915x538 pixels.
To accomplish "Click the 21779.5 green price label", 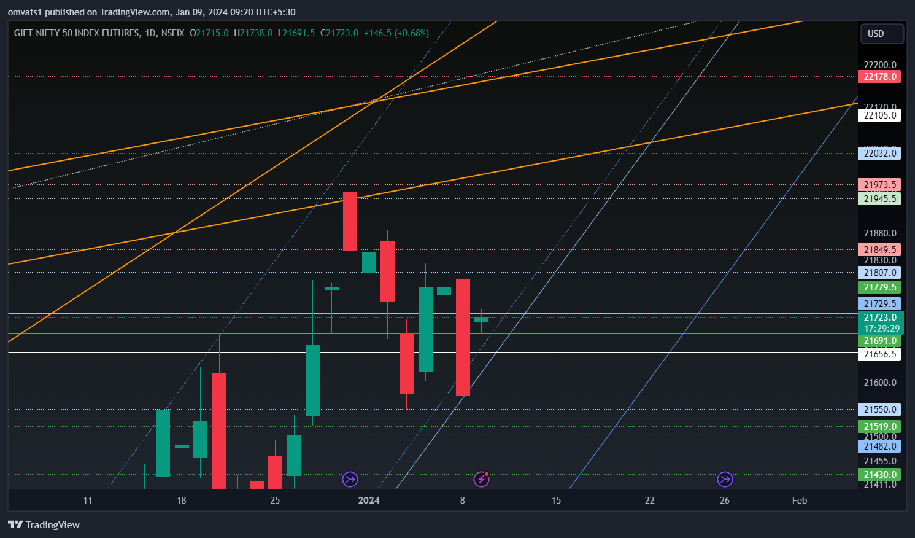I will point(879,287).
